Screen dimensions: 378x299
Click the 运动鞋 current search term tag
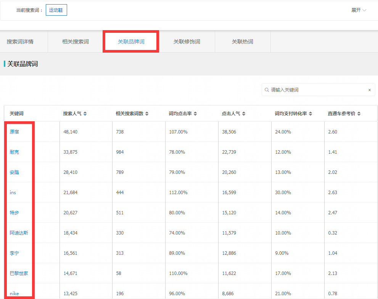tap(56, 10)
